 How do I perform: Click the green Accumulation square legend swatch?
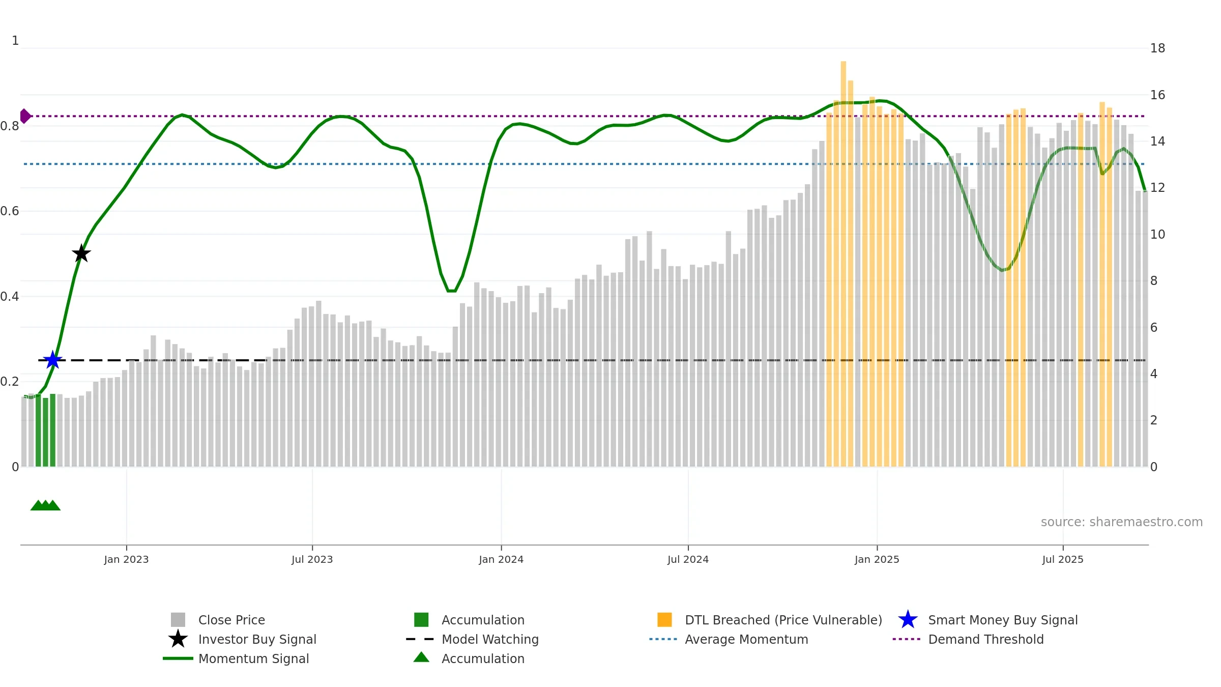[421, 620]
